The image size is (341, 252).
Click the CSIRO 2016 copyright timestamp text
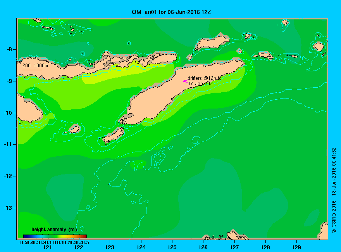(x=334, y=190)
